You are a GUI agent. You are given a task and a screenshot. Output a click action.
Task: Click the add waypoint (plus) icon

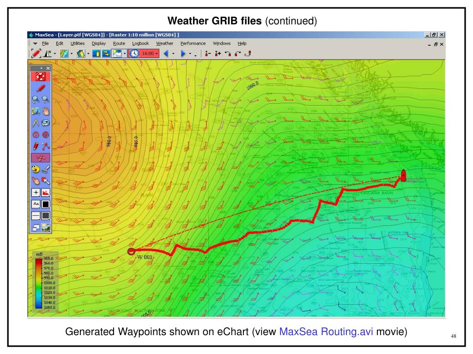pyautogui.click(x=218, y=53)
